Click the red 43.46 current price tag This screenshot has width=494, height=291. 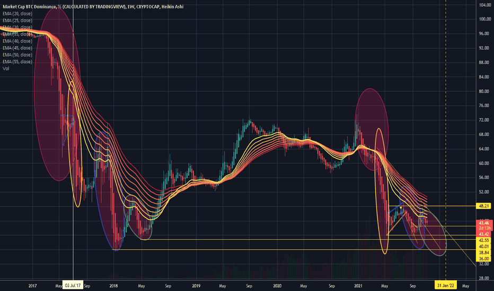(484, 223)
